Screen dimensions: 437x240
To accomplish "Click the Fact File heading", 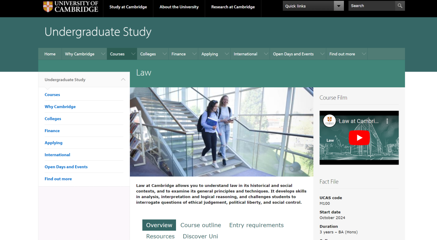I will tap(329, 181).
